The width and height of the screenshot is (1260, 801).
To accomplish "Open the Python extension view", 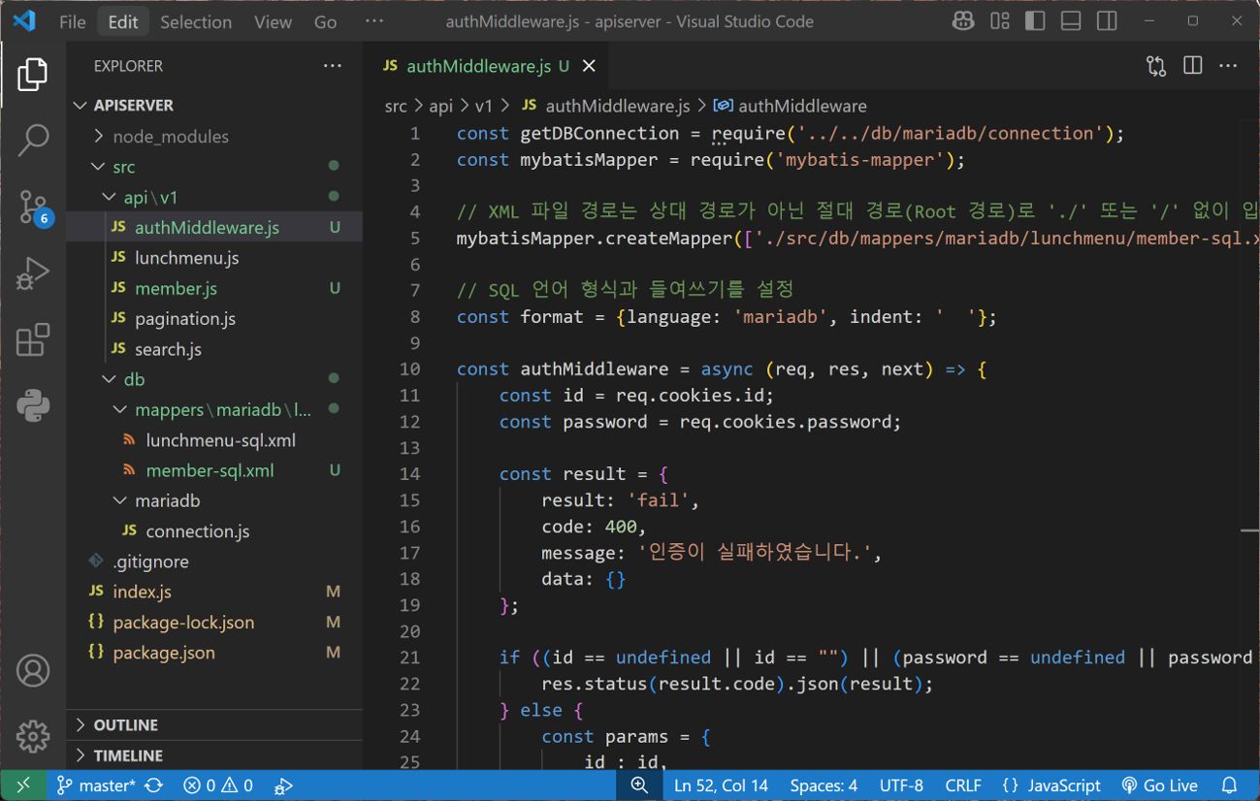I will (33, 406).
